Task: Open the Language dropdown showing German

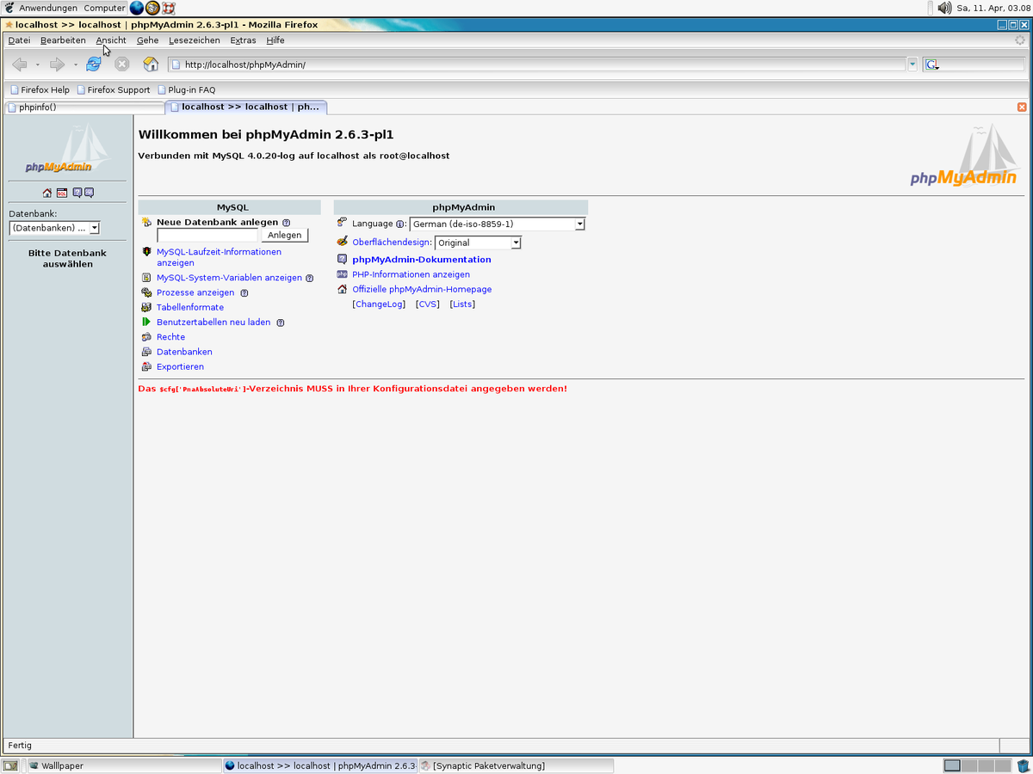Action: 498,224
